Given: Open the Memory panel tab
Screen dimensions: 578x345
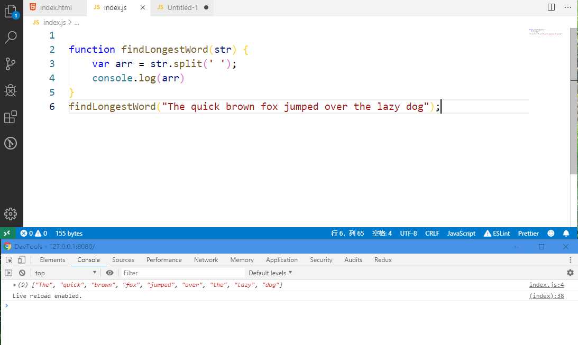Looking at the screenshot, I should pyautogui.click(x=242, y=260).
